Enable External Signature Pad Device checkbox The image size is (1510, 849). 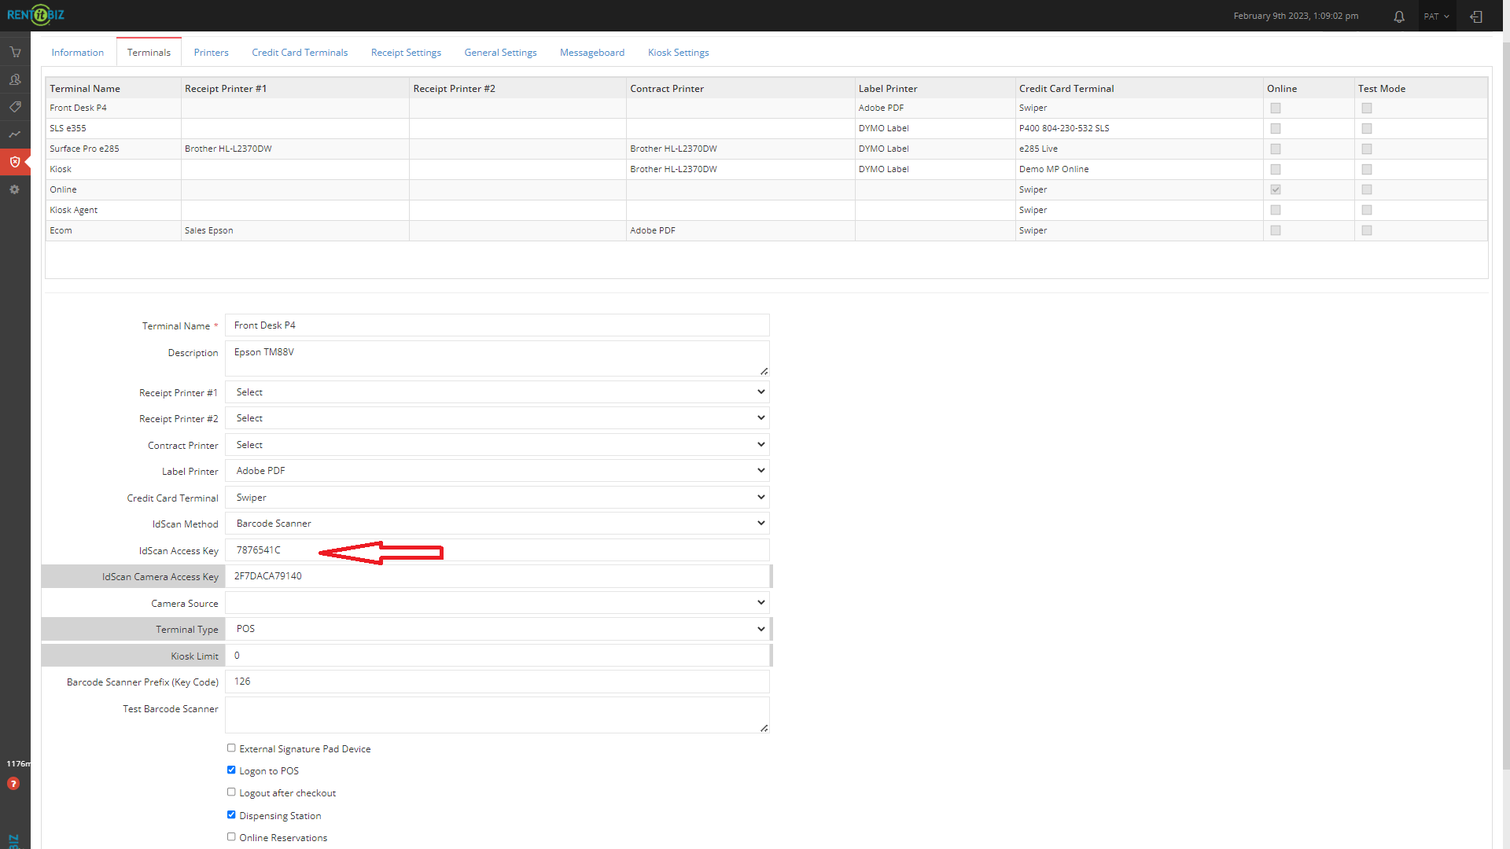pyautogui.click(x=231, y=748)
